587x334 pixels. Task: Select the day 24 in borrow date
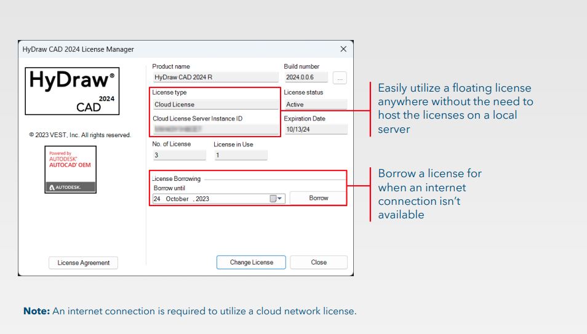[158, 199]
